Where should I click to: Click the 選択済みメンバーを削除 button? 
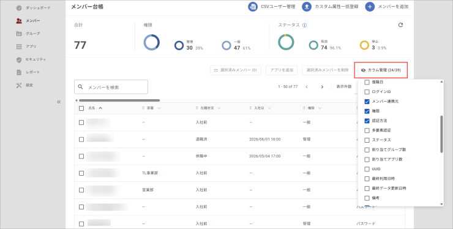[x=328, y=70]
